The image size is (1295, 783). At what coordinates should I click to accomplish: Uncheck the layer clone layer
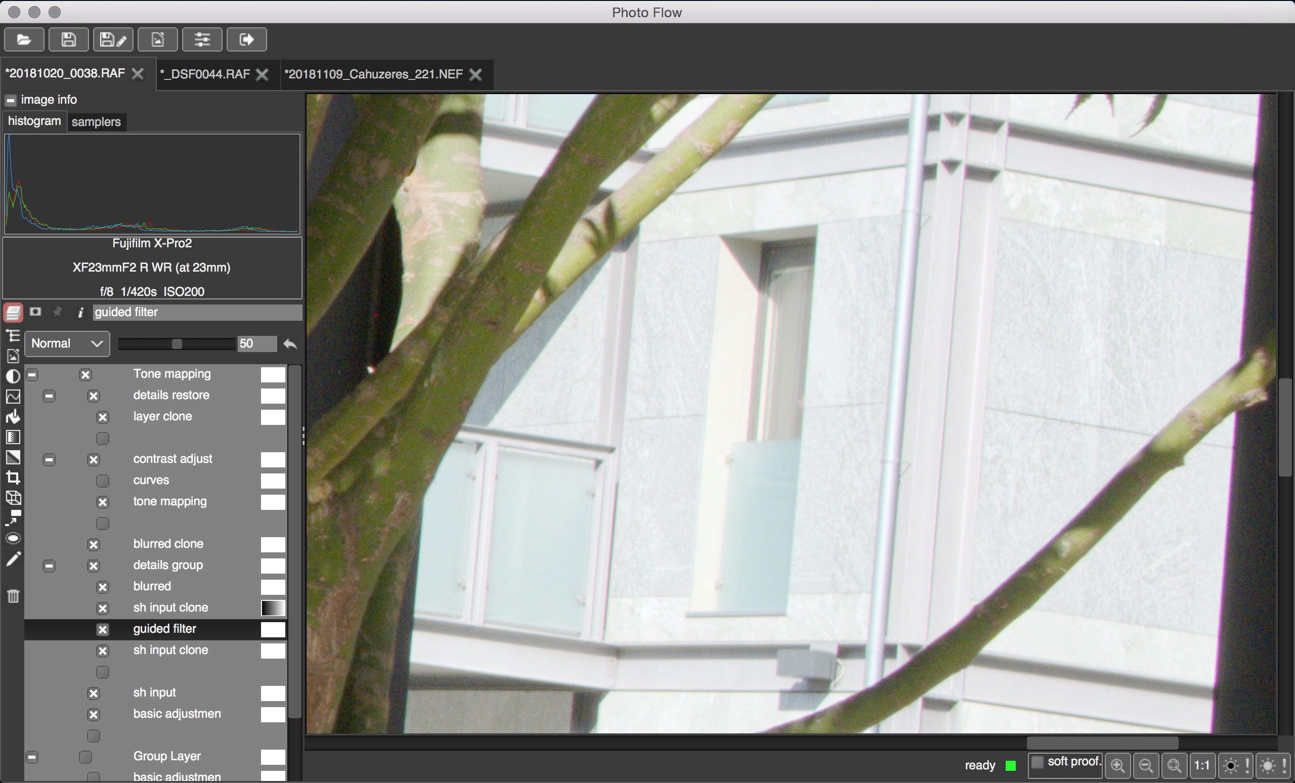[x=103, y=417]
